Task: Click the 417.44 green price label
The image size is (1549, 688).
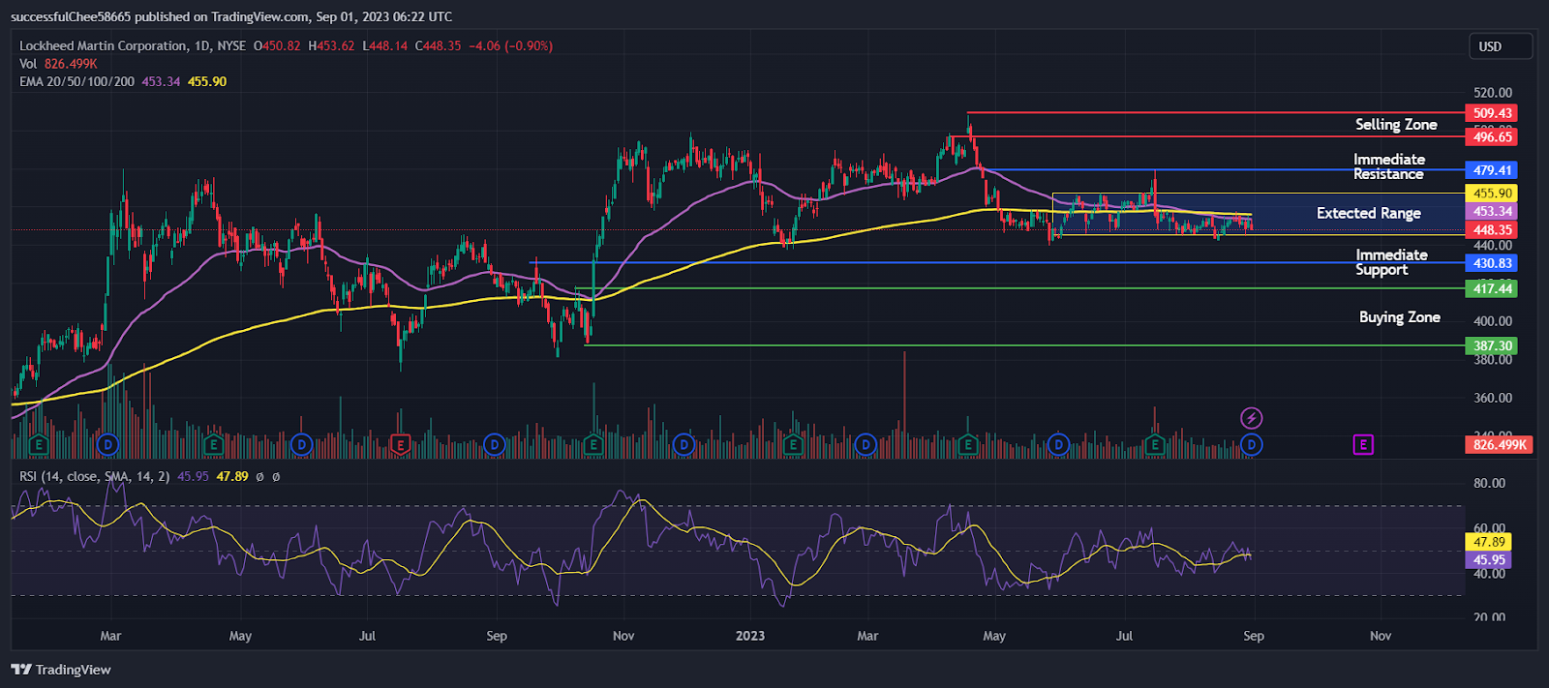Action: pyautogui.click(x=1492, y=289)
